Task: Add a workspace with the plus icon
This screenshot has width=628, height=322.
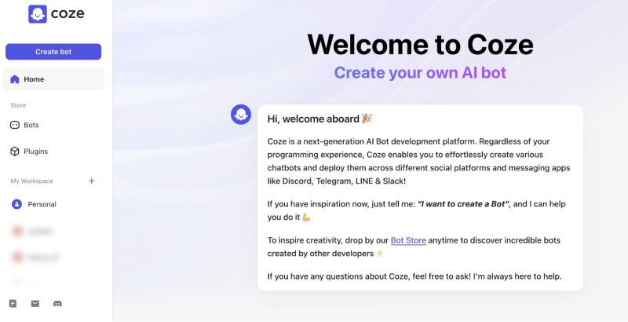Action: (92, 181)
